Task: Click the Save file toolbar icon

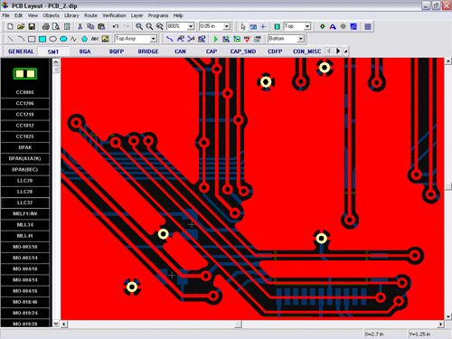Action: pos(32,26)
